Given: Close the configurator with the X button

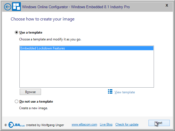Looking at the screenshot, I should click(x=167, y=5).
